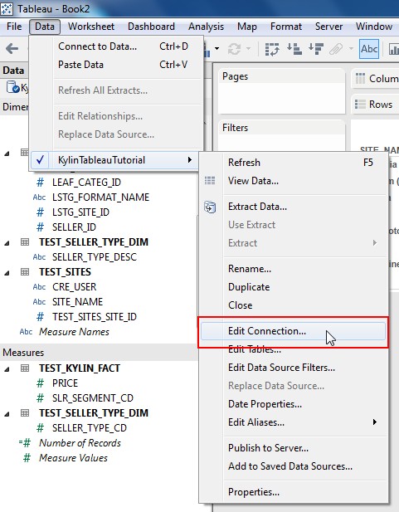
Task: Select Publish to Server option
Action: click(268, 448)
